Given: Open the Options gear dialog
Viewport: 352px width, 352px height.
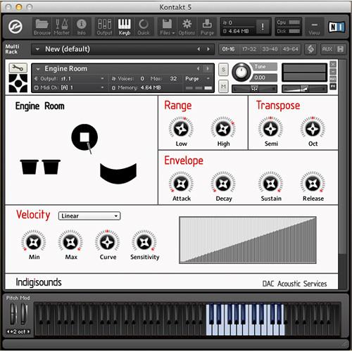Looking at the screenshot, I should [187, 27].
